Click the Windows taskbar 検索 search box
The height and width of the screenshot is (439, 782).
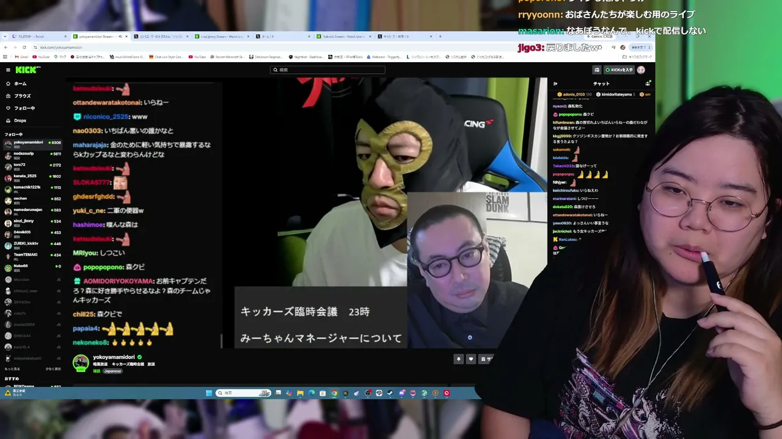pyautogui.click(x=243, y=393)
